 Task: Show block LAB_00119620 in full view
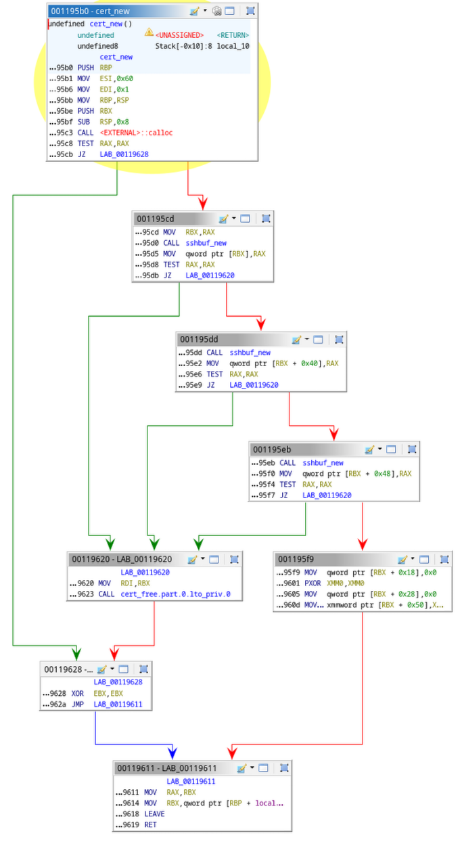click(214, 559)
